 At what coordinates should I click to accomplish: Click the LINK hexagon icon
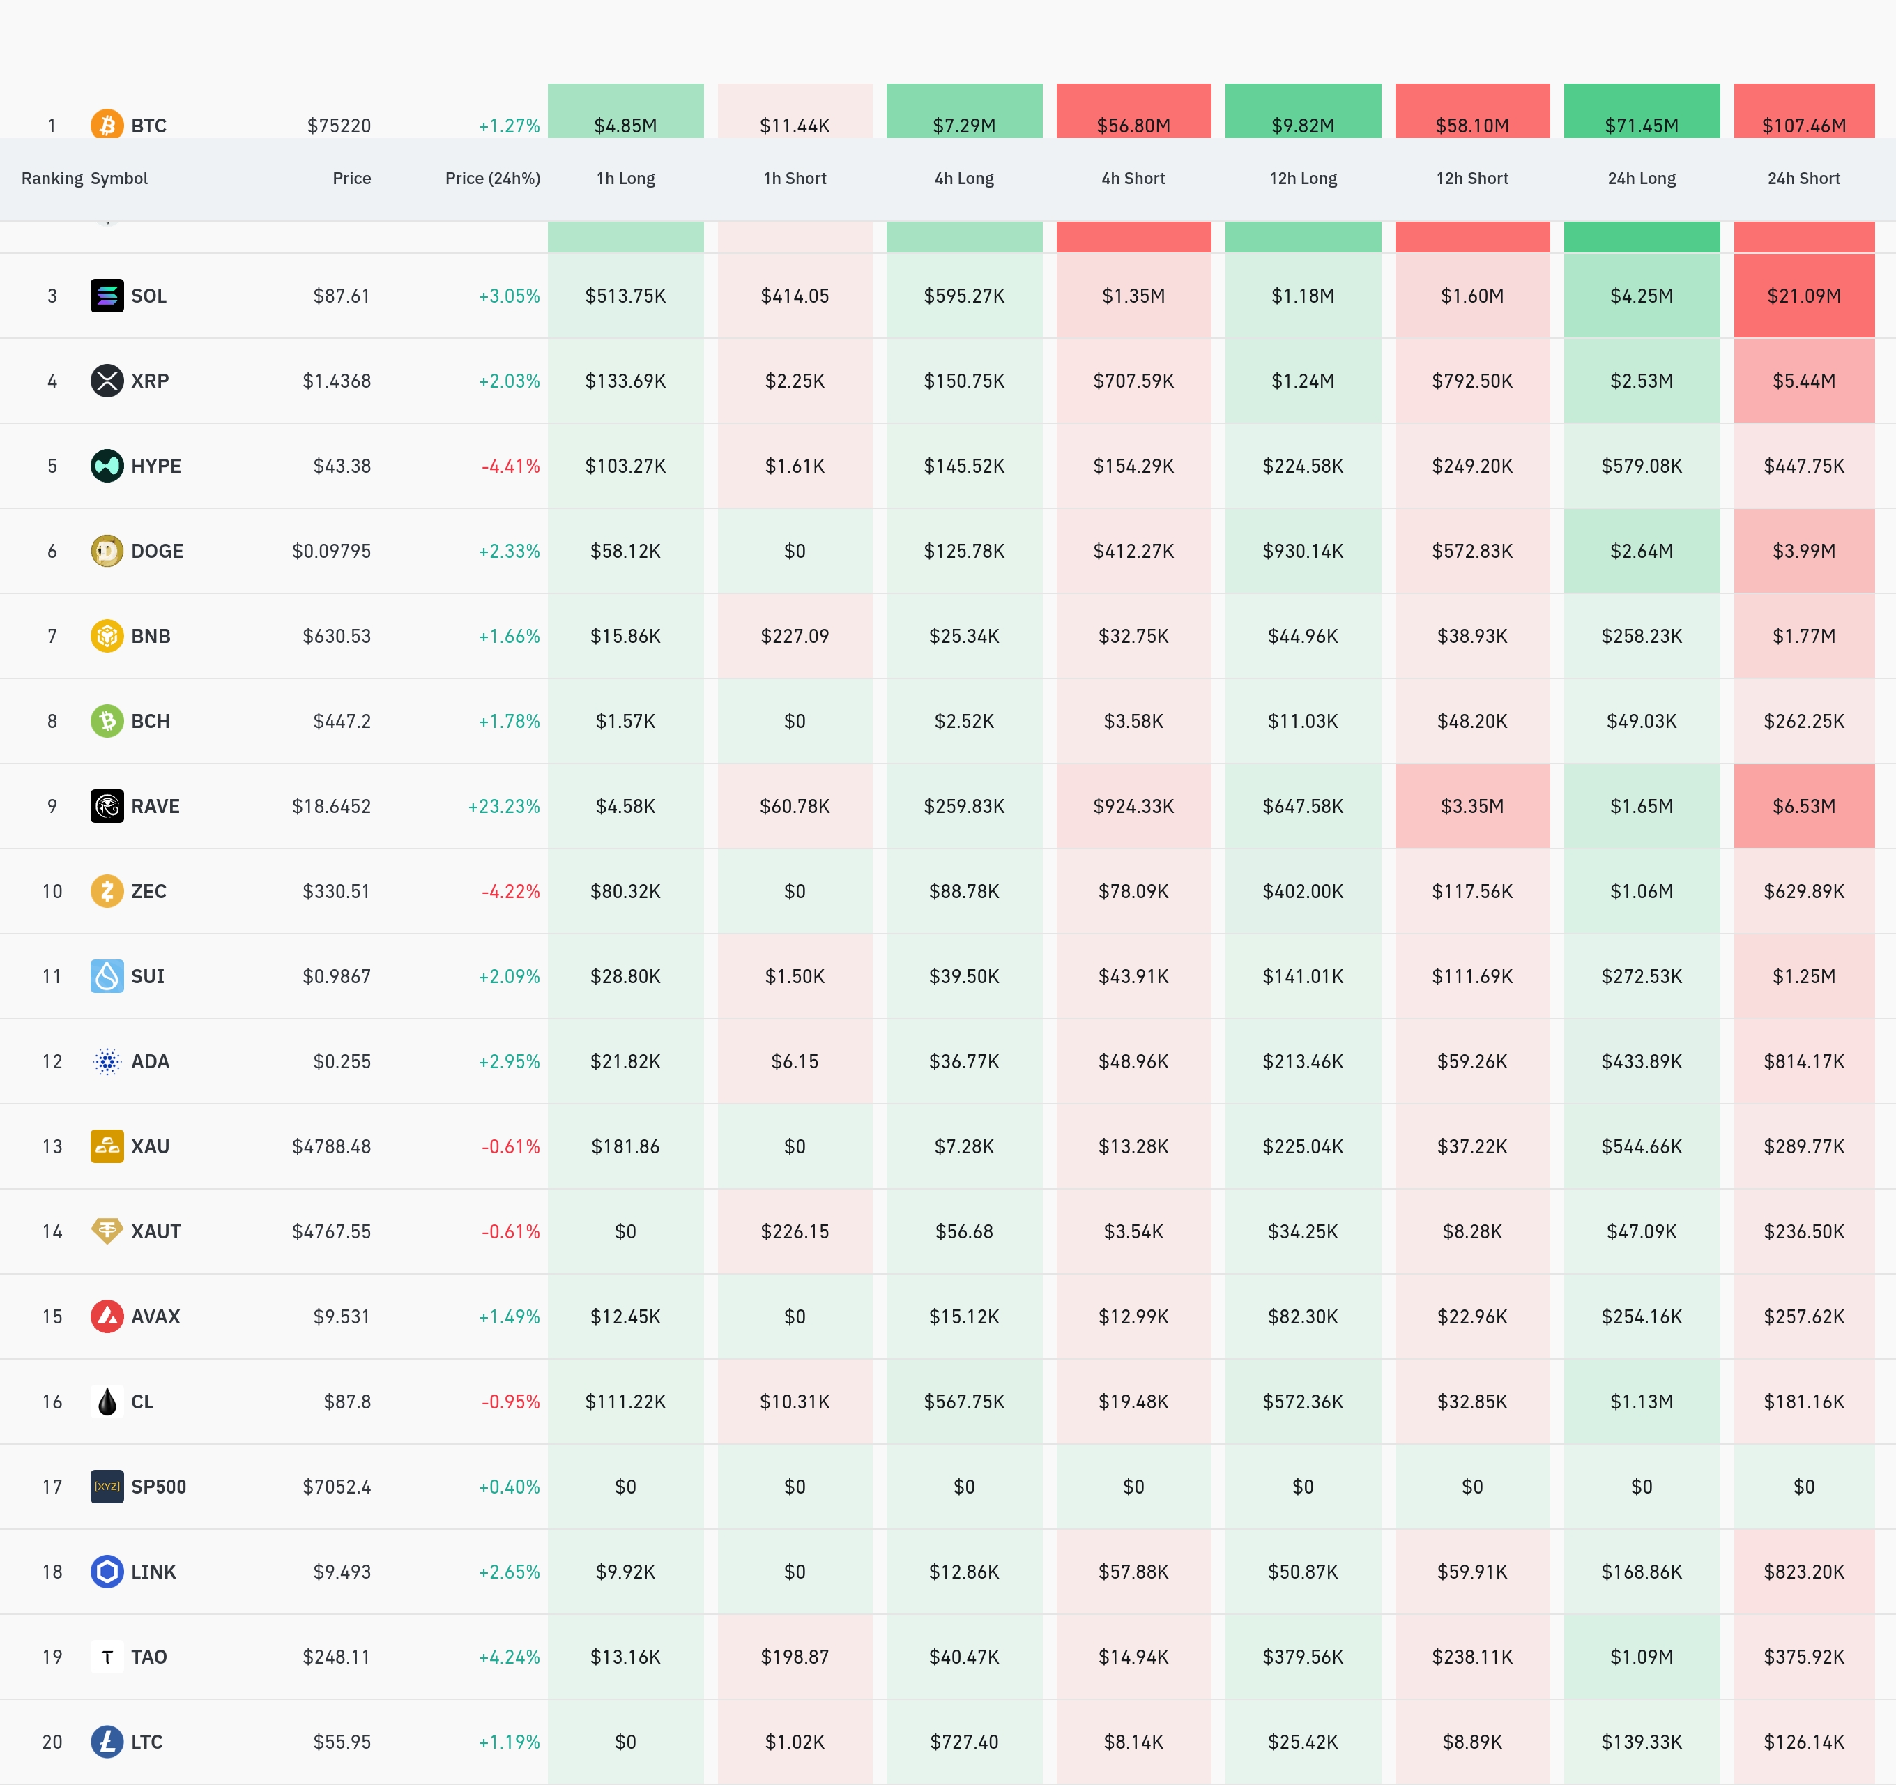point(107,1572)
